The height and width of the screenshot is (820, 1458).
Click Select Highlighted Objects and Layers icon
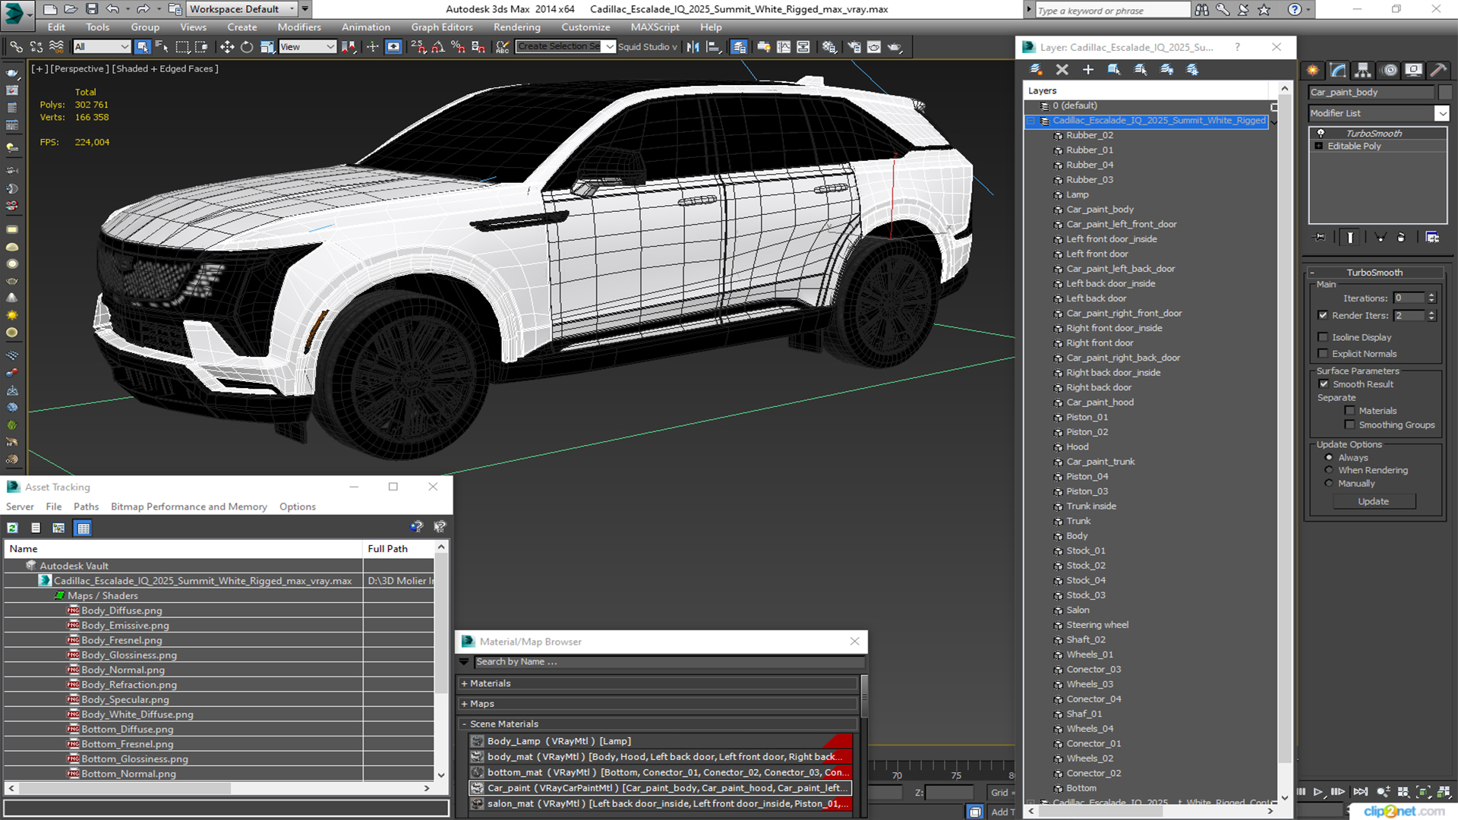click(x=1114, y=69)
